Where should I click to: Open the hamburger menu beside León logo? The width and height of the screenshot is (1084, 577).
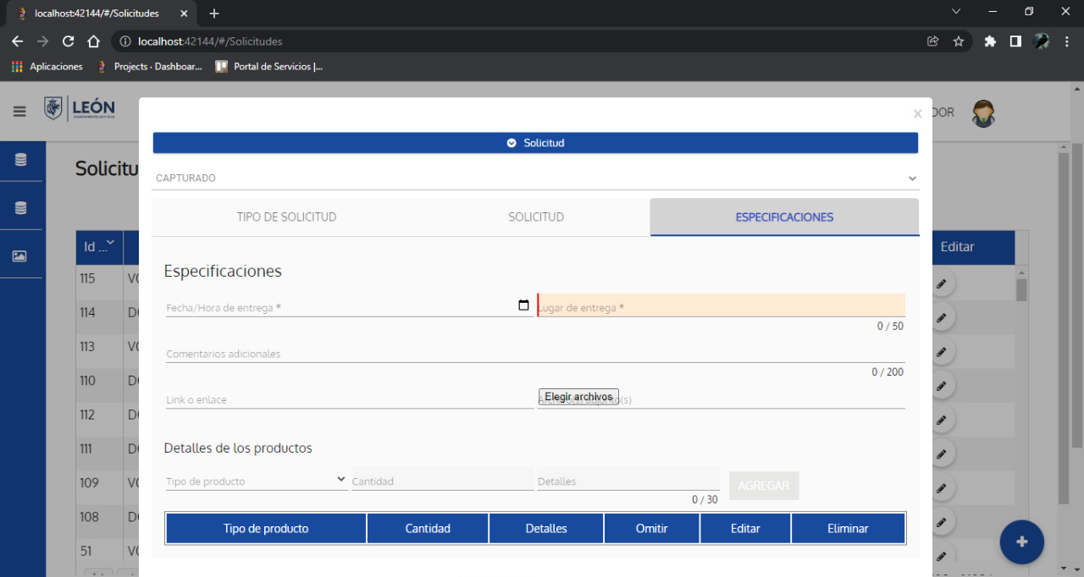pos(19,111)
